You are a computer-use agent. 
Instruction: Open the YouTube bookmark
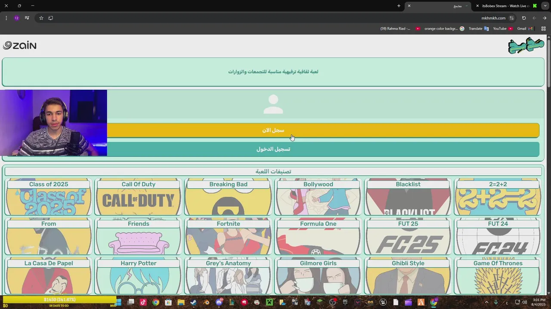[503, 29]
